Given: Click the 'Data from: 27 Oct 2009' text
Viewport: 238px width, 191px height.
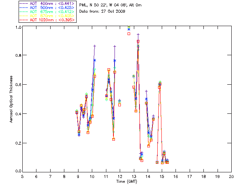Looking at the screenshot, I should pyautogui.click(x=102, y=12).
